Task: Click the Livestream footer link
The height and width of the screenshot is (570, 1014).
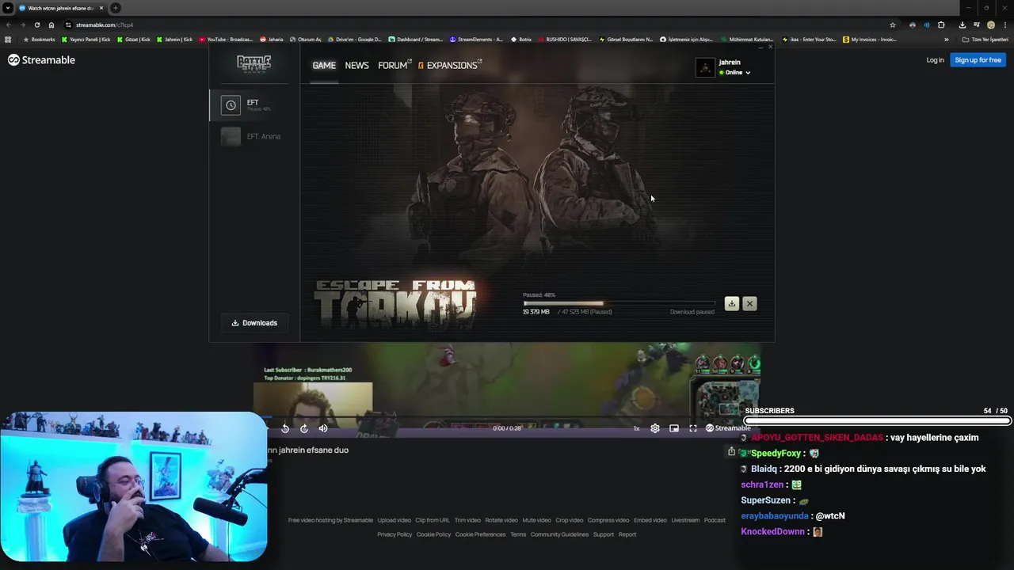Action: click(x=685, y=520)
